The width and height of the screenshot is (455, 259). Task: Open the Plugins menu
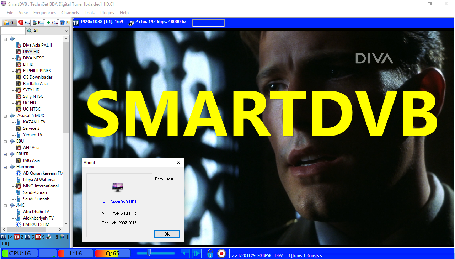click(x=107, y=13)
